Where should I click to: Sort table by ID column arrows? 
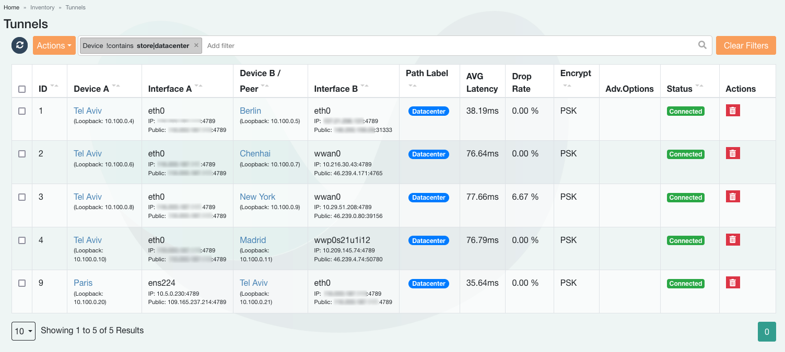[x=54, y=86]
